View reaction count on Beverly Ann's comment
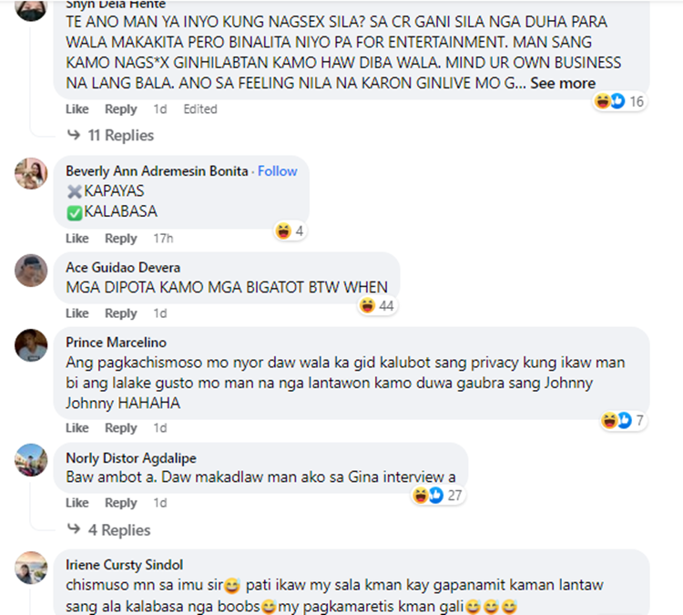 pyautogui.click(x=290, y=231)
